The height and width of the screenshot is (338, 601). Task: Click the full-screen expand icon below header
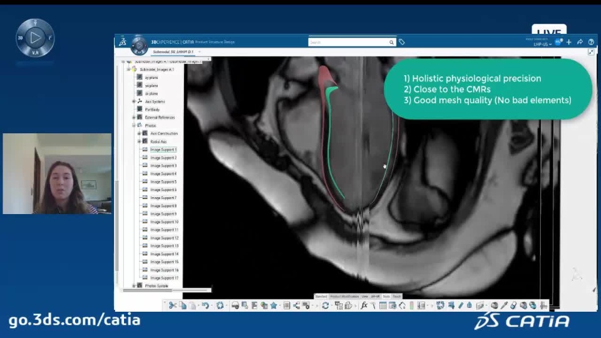(x=591, y=52)
